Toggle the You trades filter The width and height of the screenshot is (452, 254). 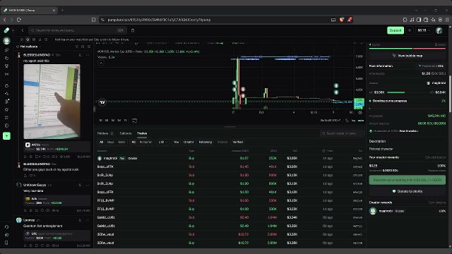[x=176, y=142]
